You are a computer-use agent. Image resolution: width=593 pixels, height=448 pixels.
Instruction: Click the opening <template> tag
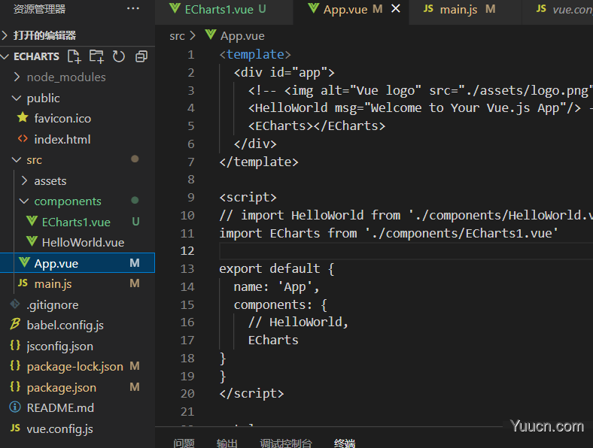pyautogui.click(x=255, y=54)
